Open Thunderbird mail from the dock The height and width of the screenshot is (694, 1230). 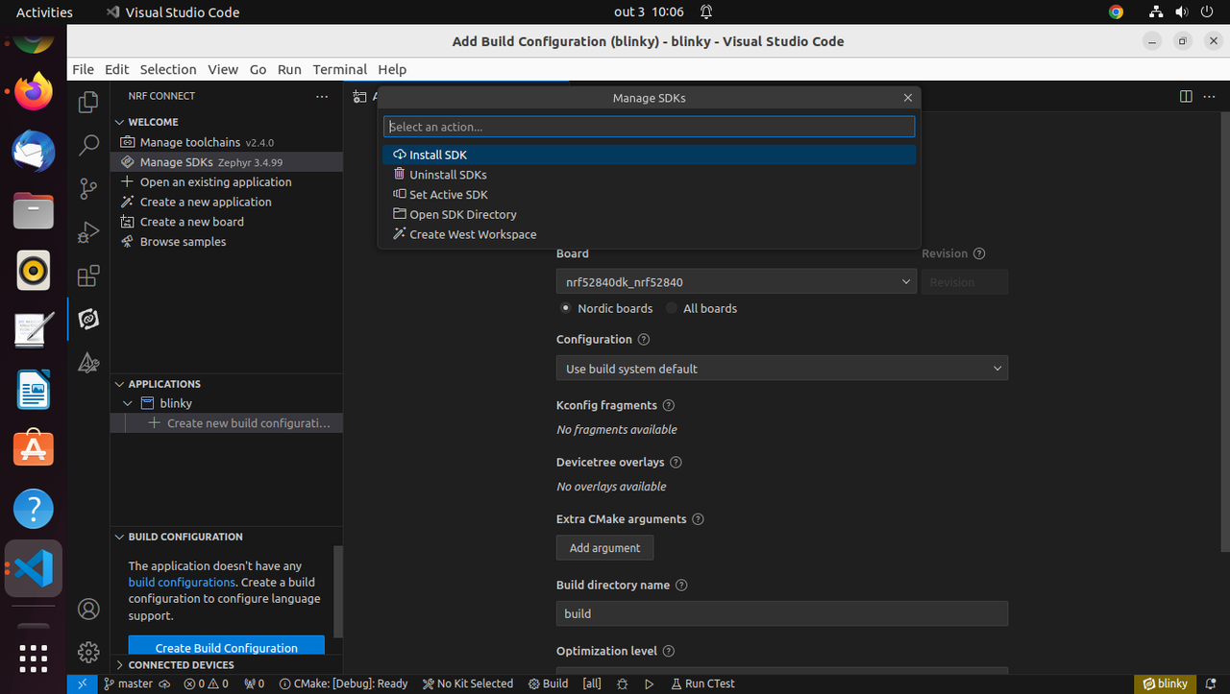tap(34, 151)
